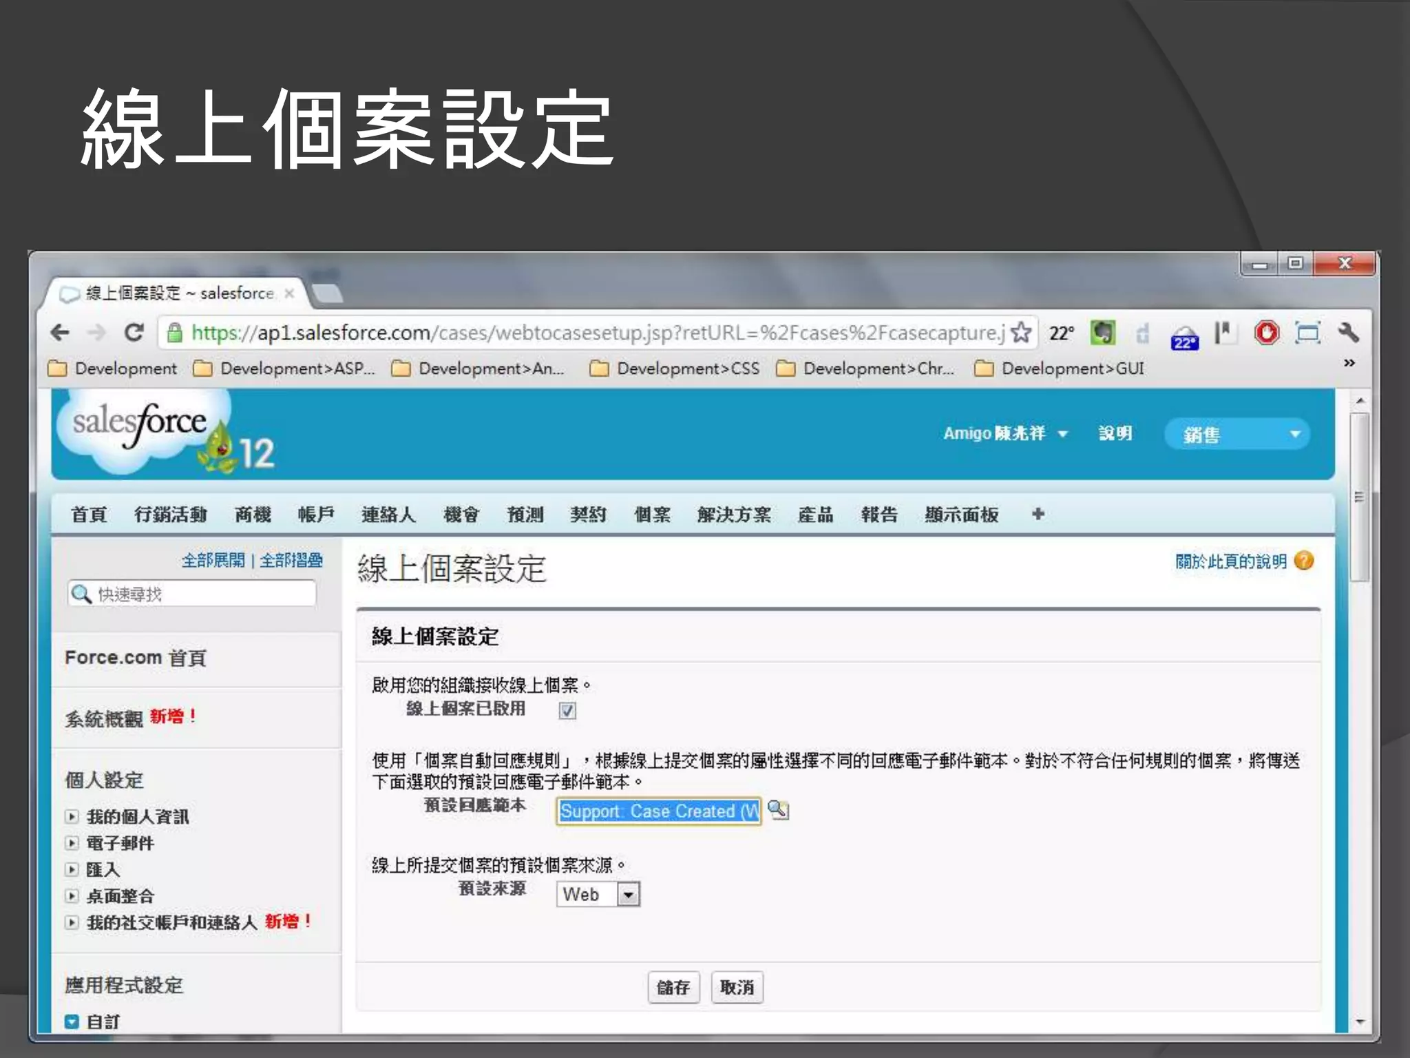The height and width of the screenshot is (1058, 1410).
Task: Click the browser forward arrow
Action: (97, 333)
